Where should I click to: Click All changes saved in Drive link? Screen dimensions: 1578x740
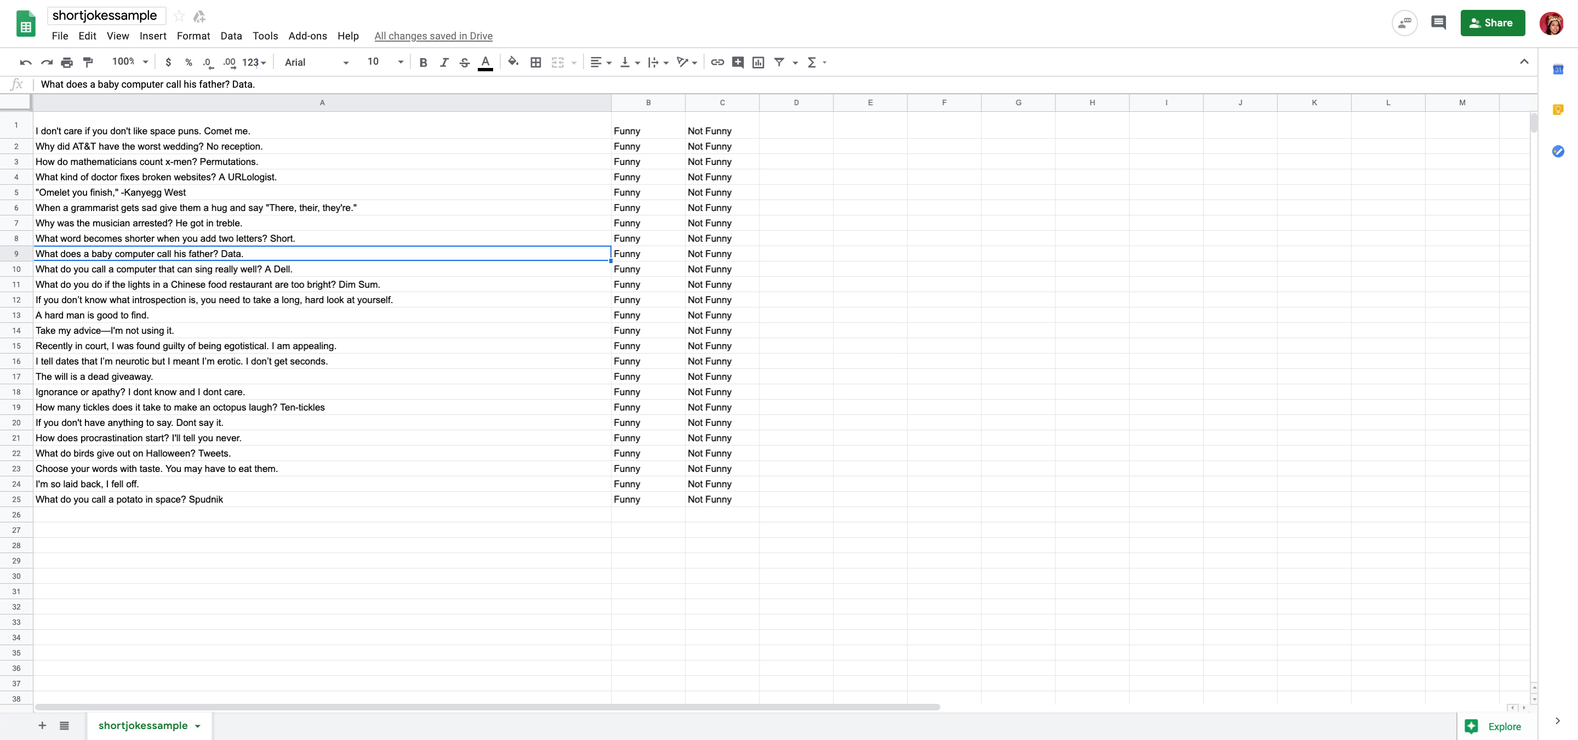[433, 36]
